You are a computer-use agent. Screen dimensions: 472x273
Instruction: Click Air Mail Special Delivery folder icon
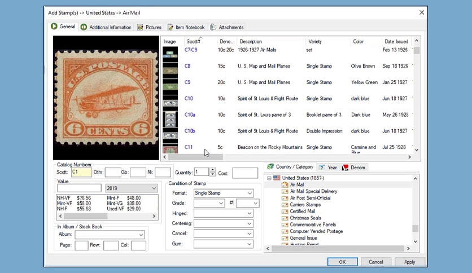click(285, 192)
